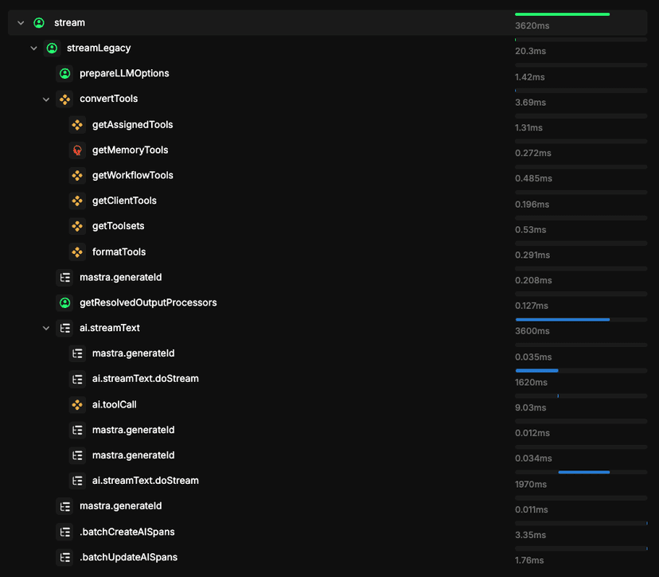Collapse the streamLegacy span
659x577 pixels.
tap(33, 48)
